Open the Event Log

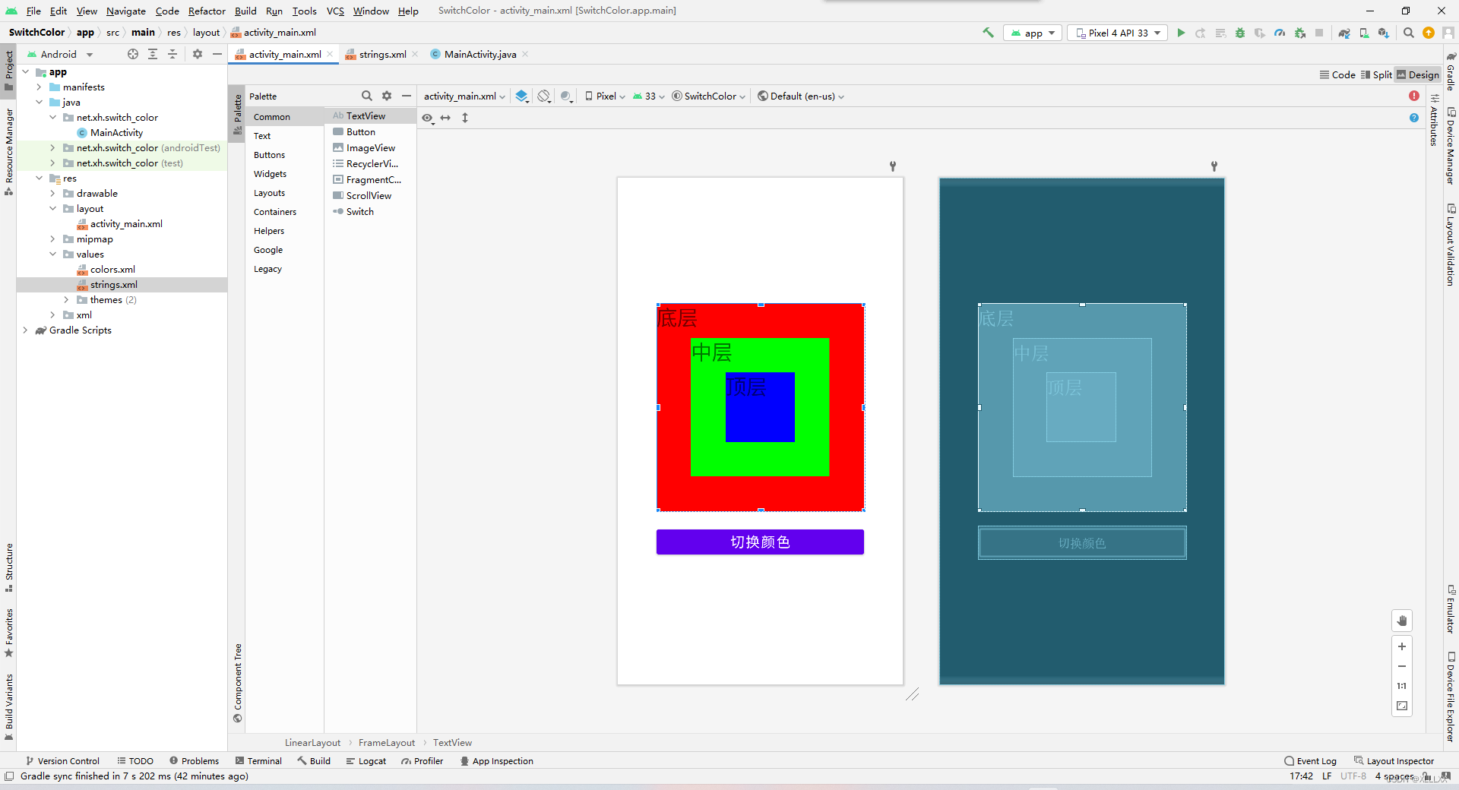1311,761
